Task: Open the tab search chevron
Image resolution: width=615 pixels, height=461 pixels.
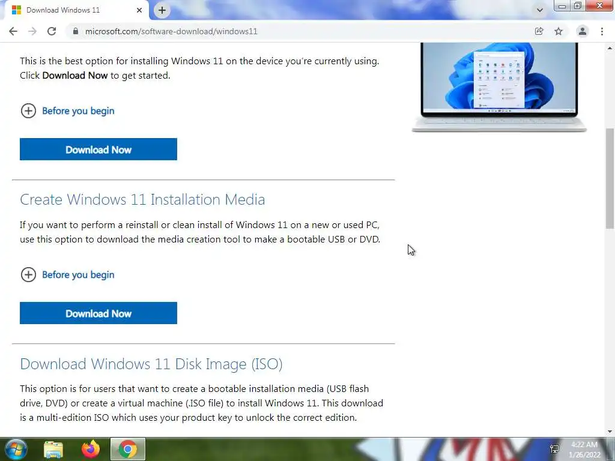Action: click(x=540, y=10)
